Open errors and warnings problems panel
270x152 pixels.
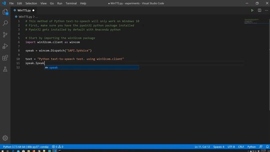(57, 147)
